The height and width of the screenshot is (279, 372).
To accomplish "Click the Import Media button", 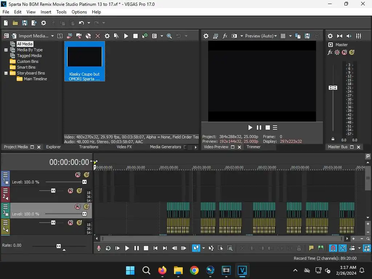I will coord(30,36).
